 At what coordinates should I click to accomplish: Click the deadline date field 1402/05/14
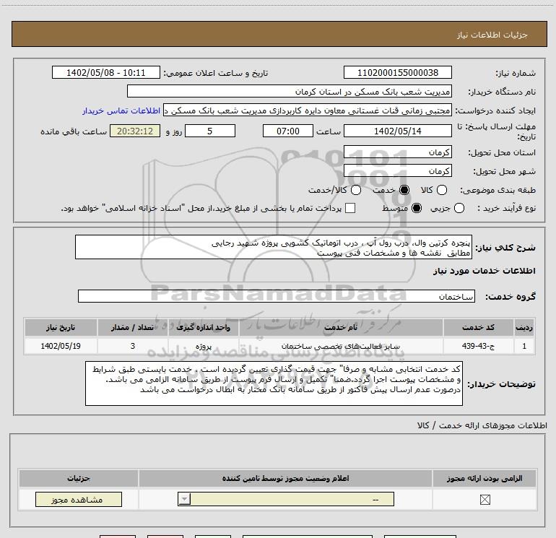pyautogui.click(x=397, y=131)
